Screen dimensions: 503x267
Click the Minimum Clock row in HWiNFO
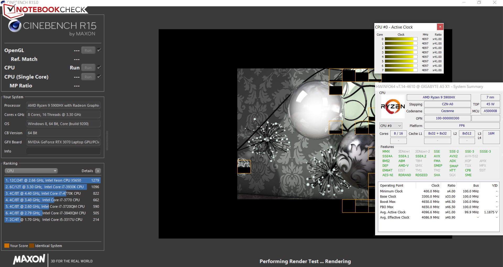tap(439, 191)
